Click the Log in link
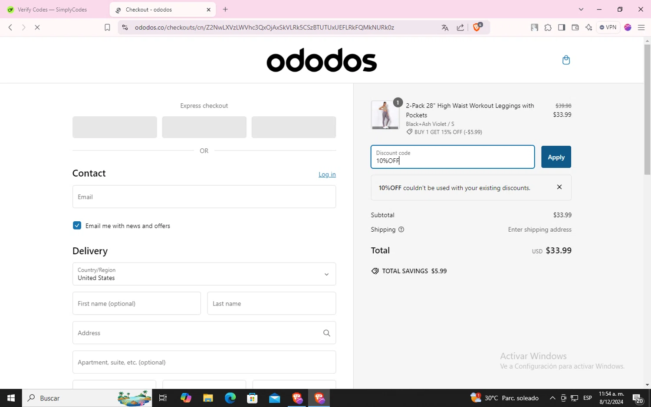The image size is (651, 407). tap(327, 174)
